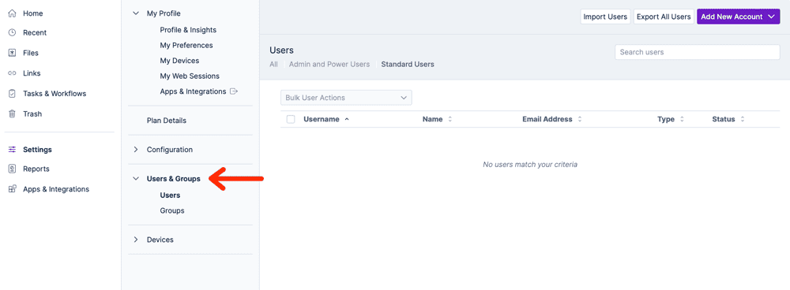
Task: Click the Configuration section label
Action: coord(170,150)
